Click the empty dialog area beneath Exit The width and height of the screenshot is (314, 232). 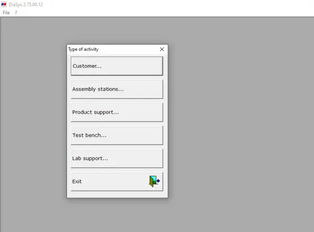(x=117, y=194)
